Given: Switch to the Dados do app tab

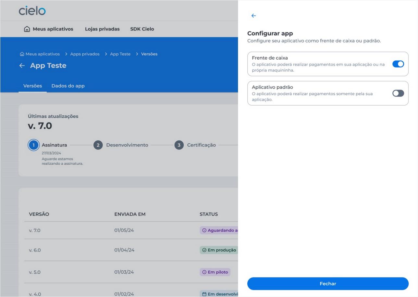Looking at the screenshot, I should tap(68, 86).
